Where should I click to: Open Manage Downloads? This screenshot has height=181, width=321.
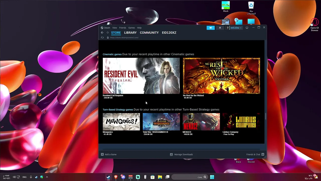coord(181,154)
